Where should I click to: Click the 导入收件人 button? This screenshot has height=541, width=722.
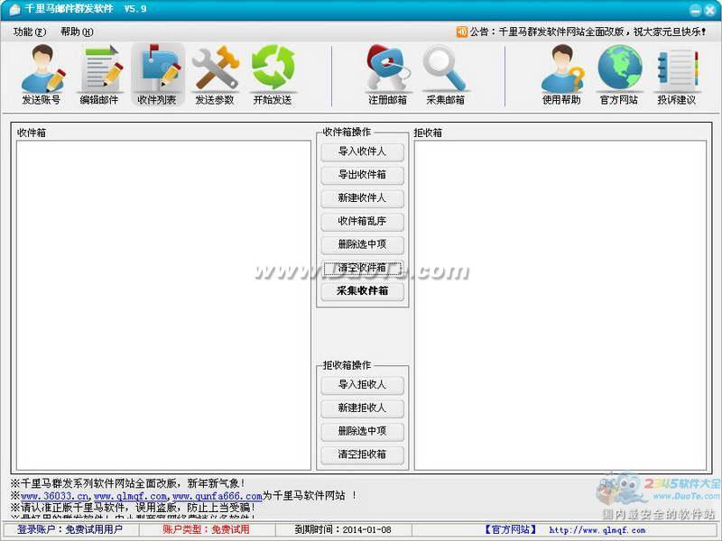point(363,151)
